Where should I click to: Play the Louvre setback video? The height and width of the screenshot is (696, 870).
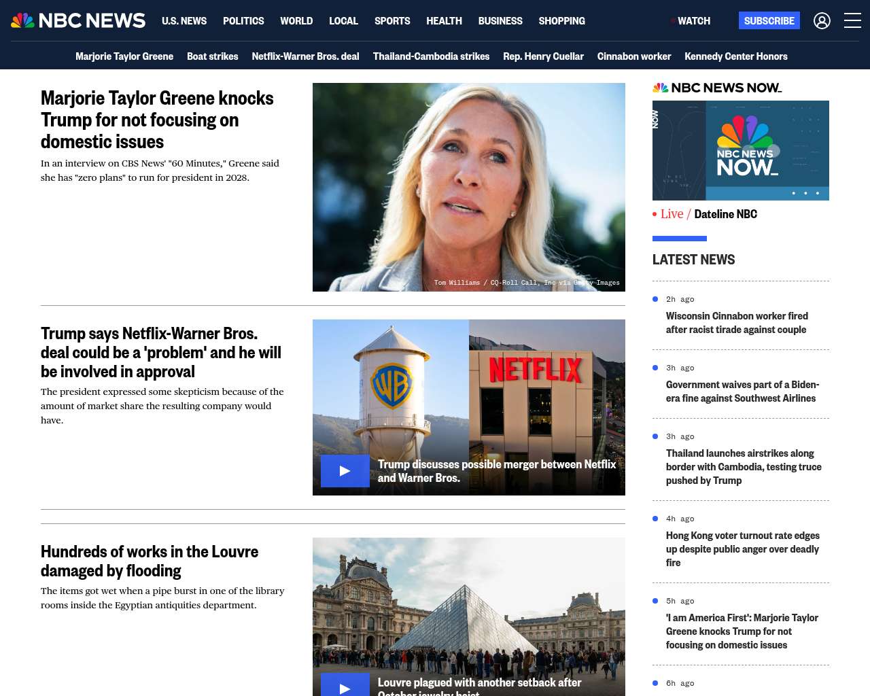tap(345, 686)
